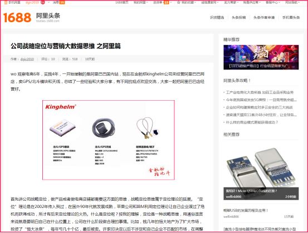Open article 企业如何构建策略应对多云安全的三大挑战
308x233 pixels.
259,107
